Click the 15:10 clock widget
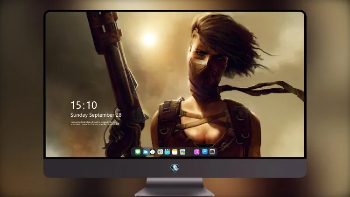This screenshot has width=350, height=197. [84, 105]
